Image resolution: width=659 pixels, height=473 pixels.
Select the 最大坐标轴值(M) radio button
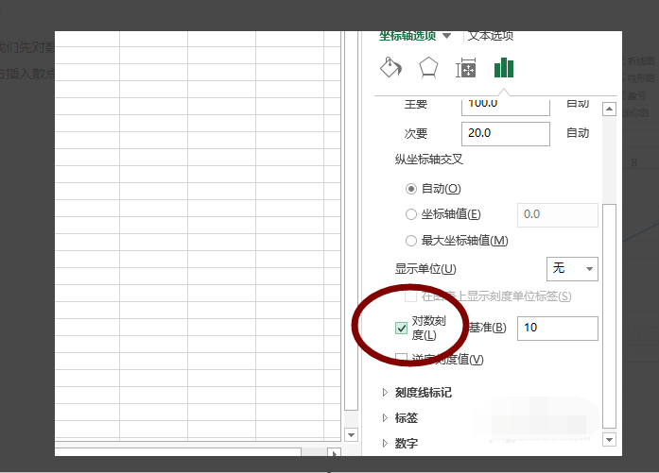(x=411, y=241)
